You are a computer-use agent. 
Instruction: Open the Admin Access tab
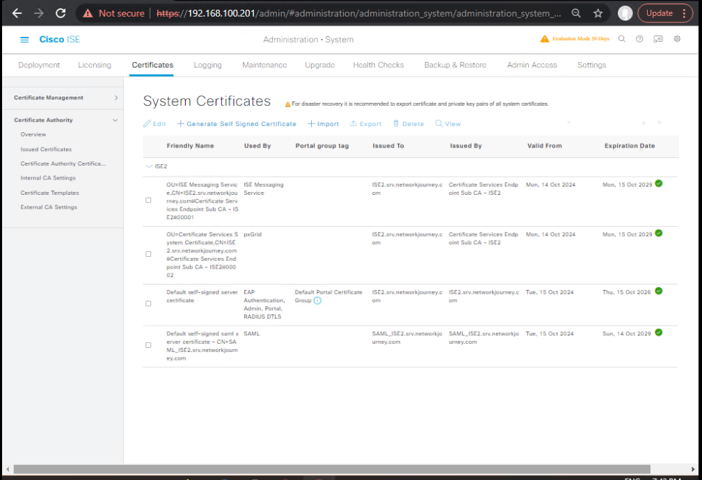(x=532, y=65)
